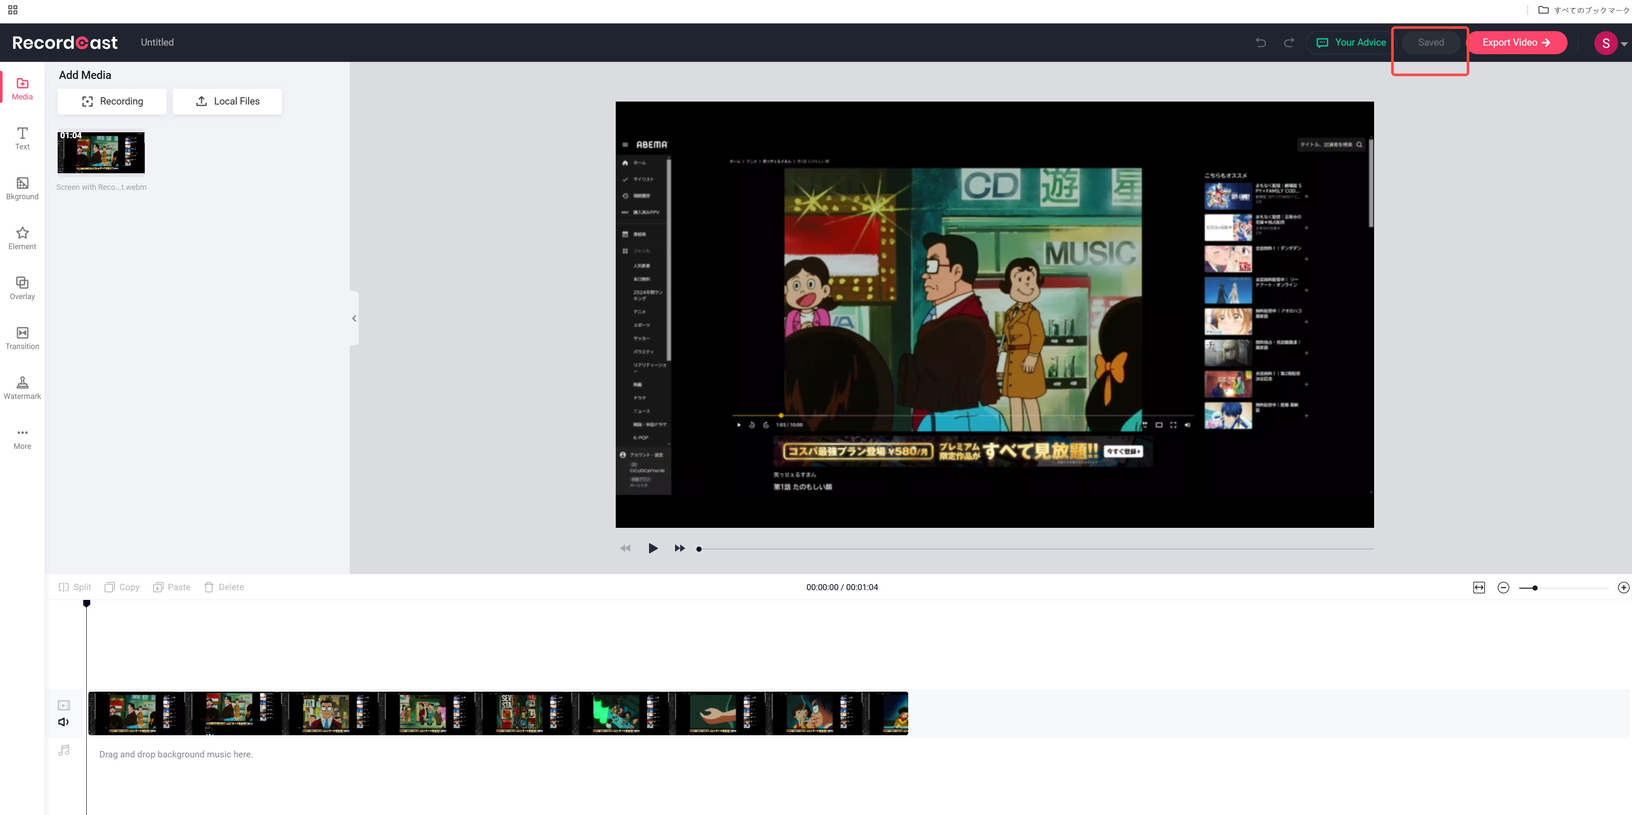The image size is (1632, 815).
Task: Adjust the timeline zoom slider
Action: [x=1564, y=588]
